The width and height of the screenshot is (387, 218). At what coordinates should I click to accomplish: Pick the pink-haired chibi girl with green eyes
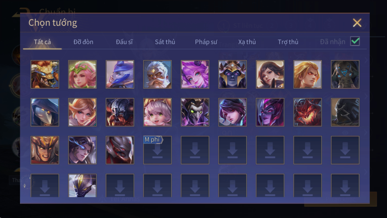[157, 112]
